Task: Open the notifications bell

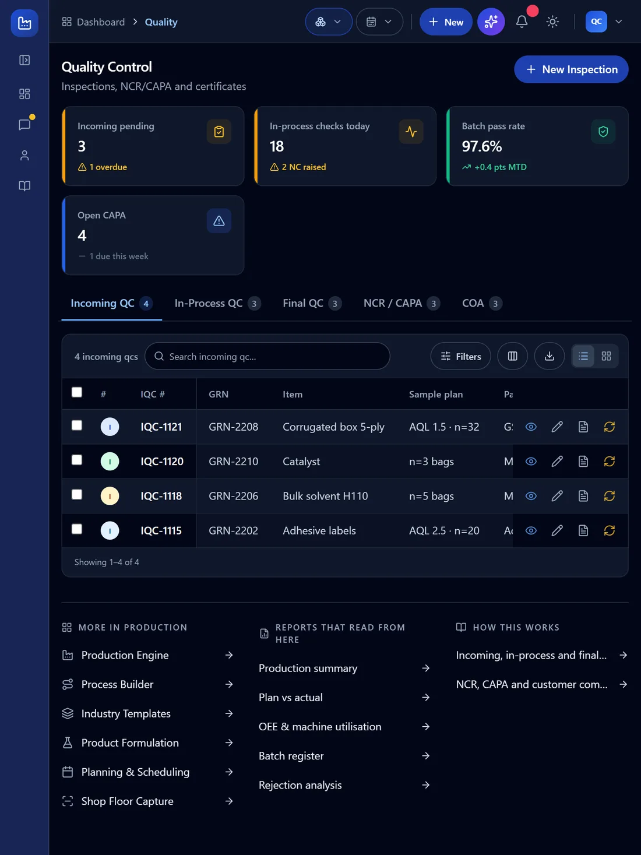Action: (x=522, y=22)
